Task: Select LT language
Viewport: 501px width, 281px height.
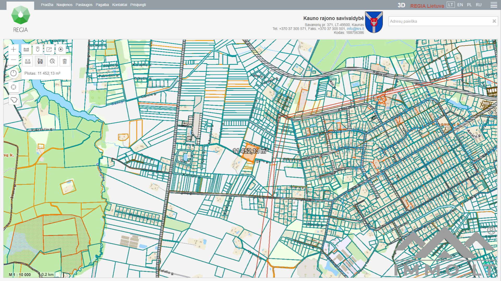Action: coord(451,5)
